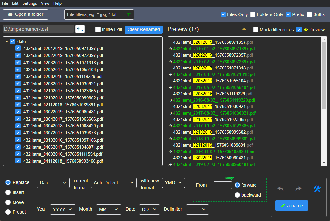The height and width of the screenshot is (221, 330).
Task: Click the green filter funnel icon
Action: 129,14
